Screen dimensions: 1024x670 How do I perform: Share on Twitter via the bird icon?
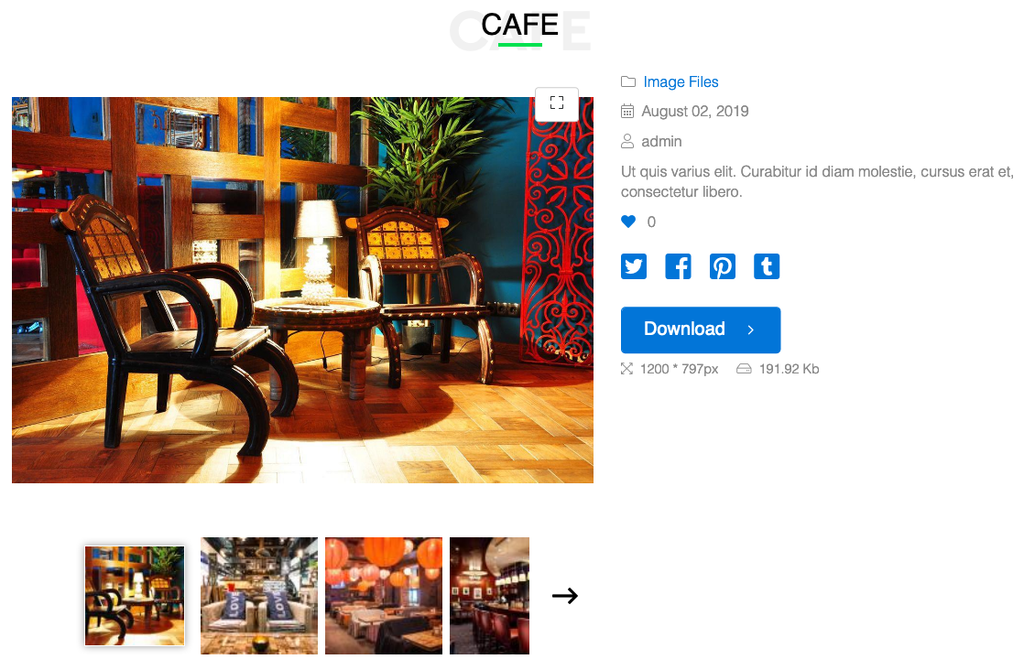pos(634,266)
